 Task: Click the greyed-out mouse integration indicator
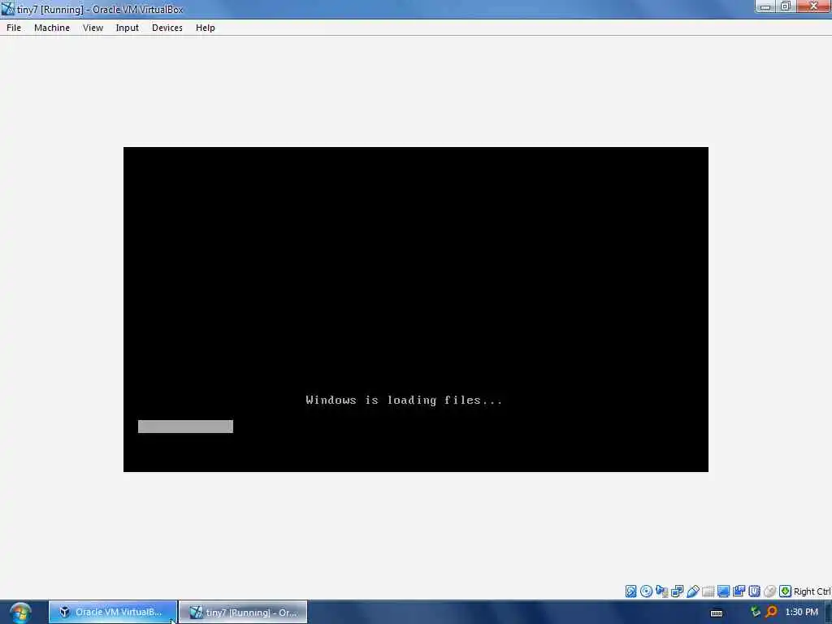pos(770,591)
